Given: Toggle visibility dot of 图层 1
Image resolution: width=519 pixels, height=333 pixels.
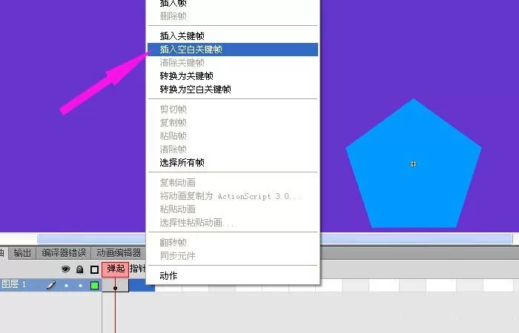Looking at the screenshot, I should click(x=66, y=286).
